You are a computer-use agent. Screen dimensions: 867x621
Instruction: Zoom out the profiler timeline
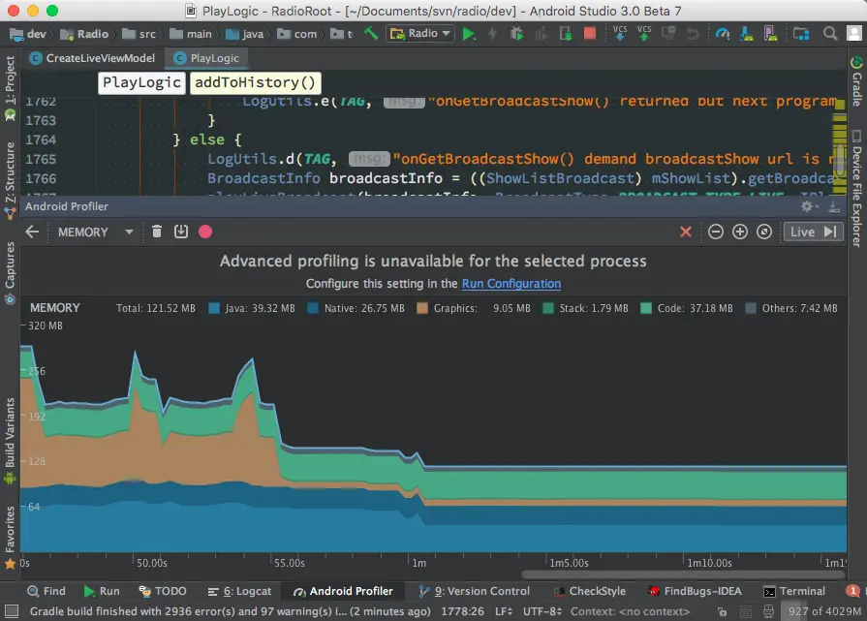click(x=716, y=232)
